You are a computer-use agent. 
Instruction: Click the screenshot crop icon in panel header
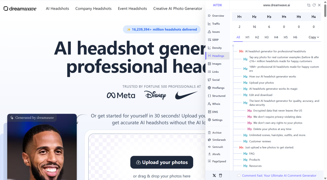(309, 5)
